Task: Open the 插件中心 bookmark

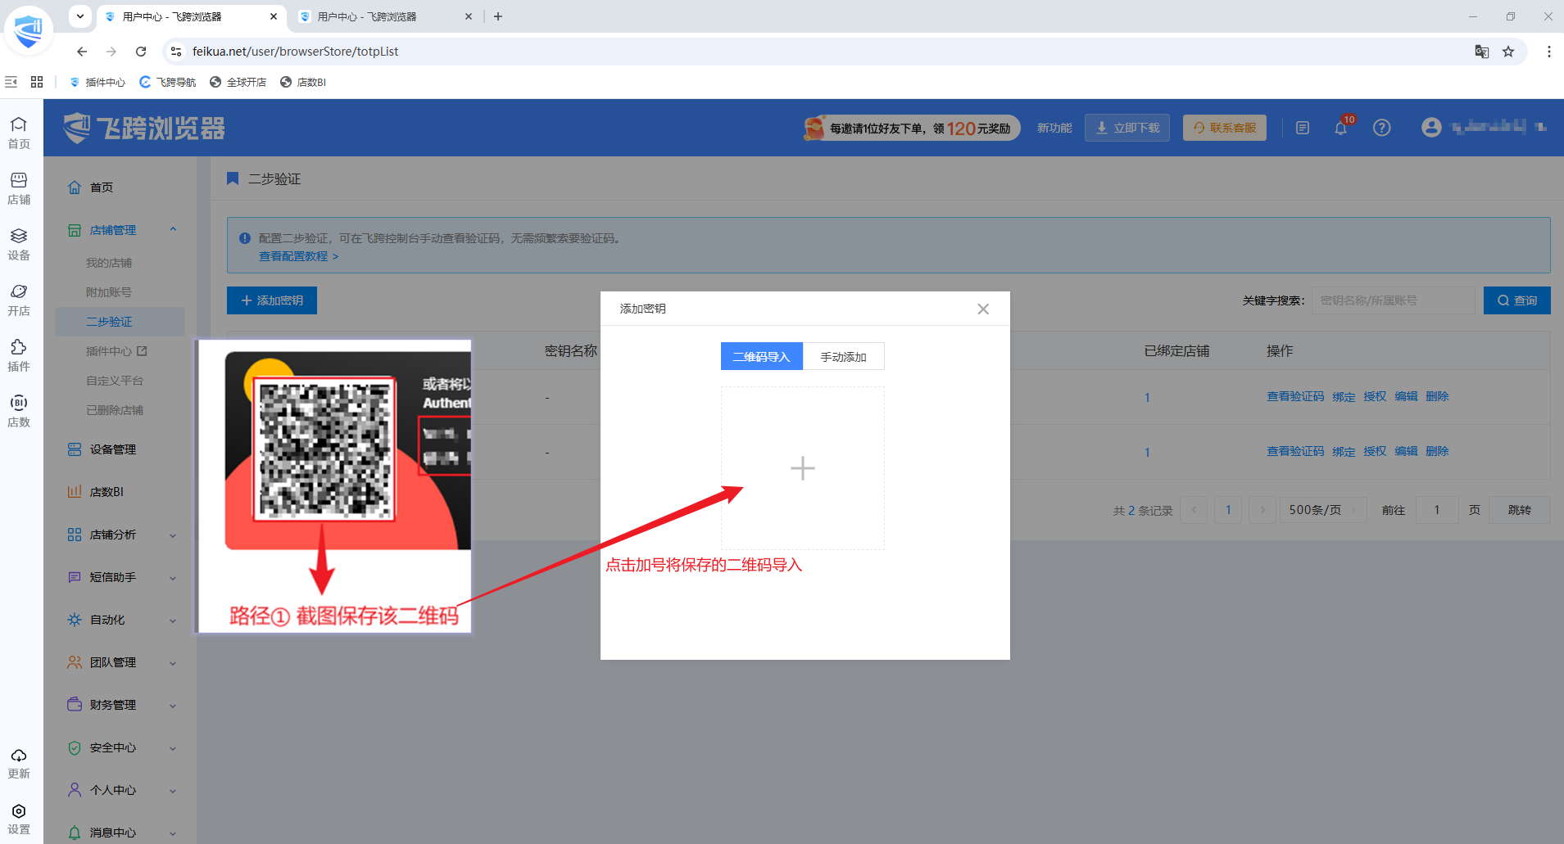Action: [x=97, y=82]
